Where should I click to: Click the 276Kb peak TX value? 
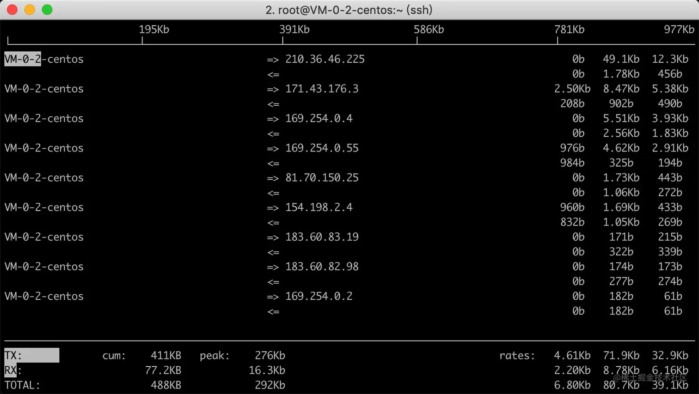click(x=270, y=355)
